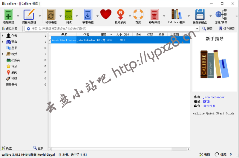Viewport: 239px width, 158px height.
Task: Click horizontal scrollbar right arrow
Action: (189, 149)
